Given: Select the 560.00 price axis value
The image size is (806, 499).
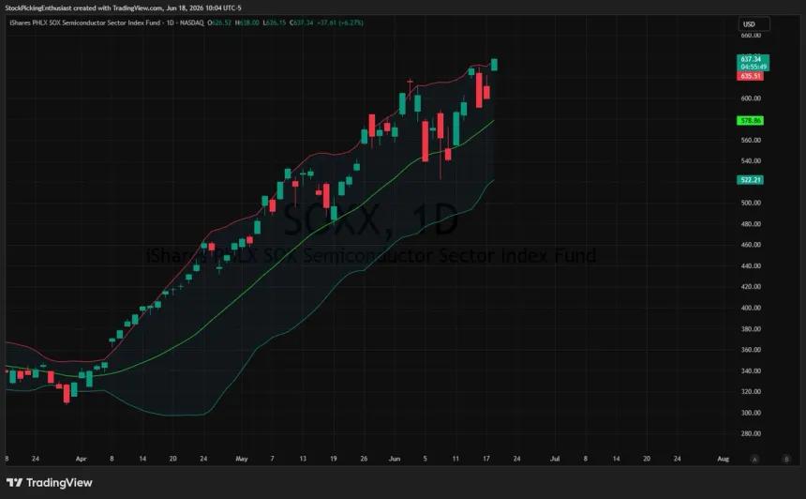Looking at the screenshot, I should point(751,140).
